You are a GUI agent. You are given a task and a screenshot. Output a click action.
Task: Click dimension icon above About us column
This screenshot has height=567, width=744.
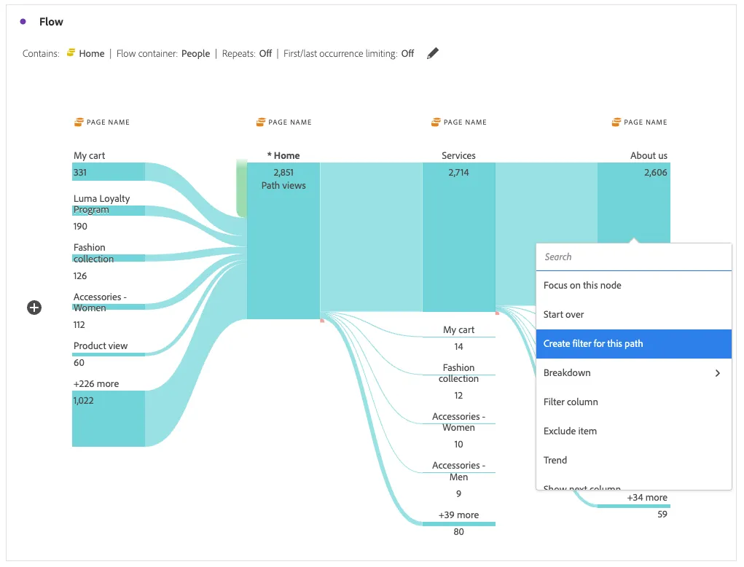coord(616,122)
